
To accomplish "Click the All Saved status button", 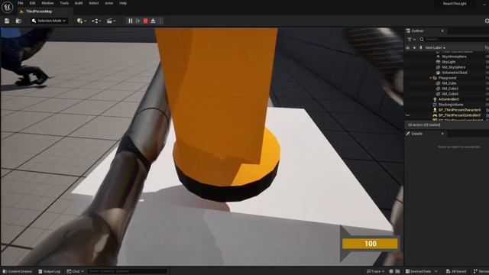I will [456, 271].
